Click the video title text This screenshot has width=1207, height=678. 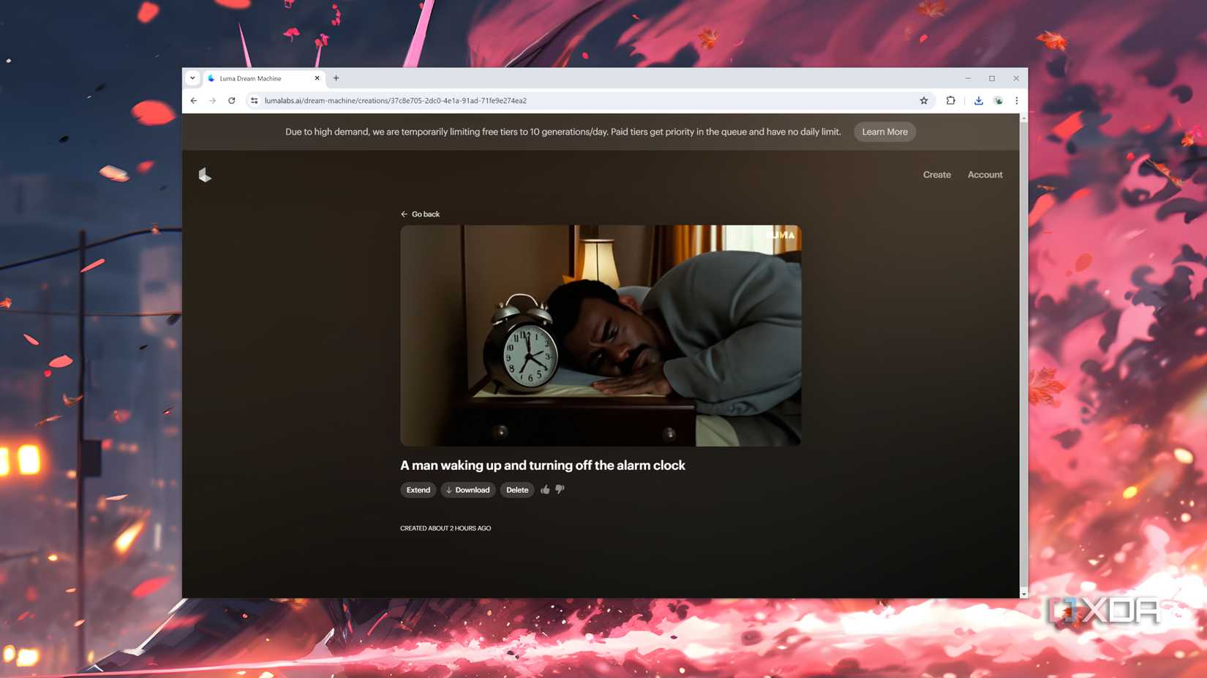tap(543, 465)
